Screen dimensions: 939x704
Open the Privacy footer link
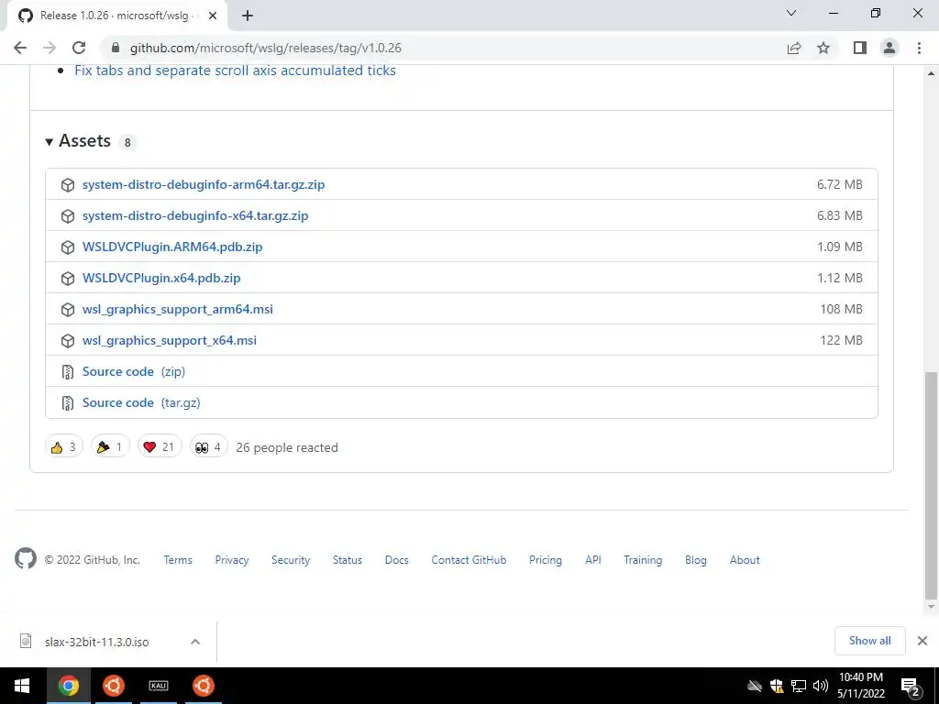[232, 560]
